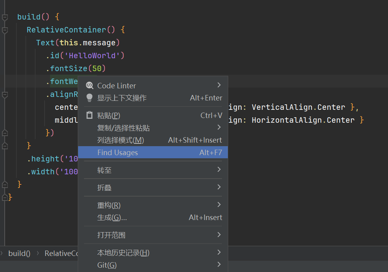Select 生成(G)... menu entry

click(153, 217)
